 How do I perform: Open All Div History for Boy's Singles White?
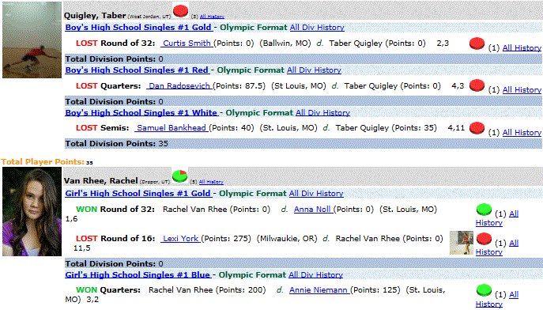[x=322, y=112]
